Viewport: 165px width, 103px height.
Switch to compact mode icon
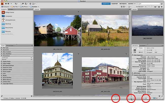161,4
